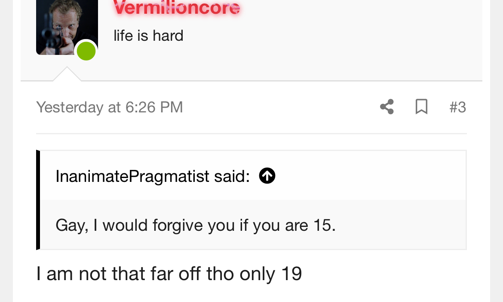Click the share post icon
This screenshot has height=302, width=503.
(x=387, y=107)
